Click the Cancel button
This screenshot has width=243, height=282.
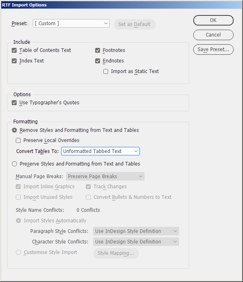coord(213,35)
